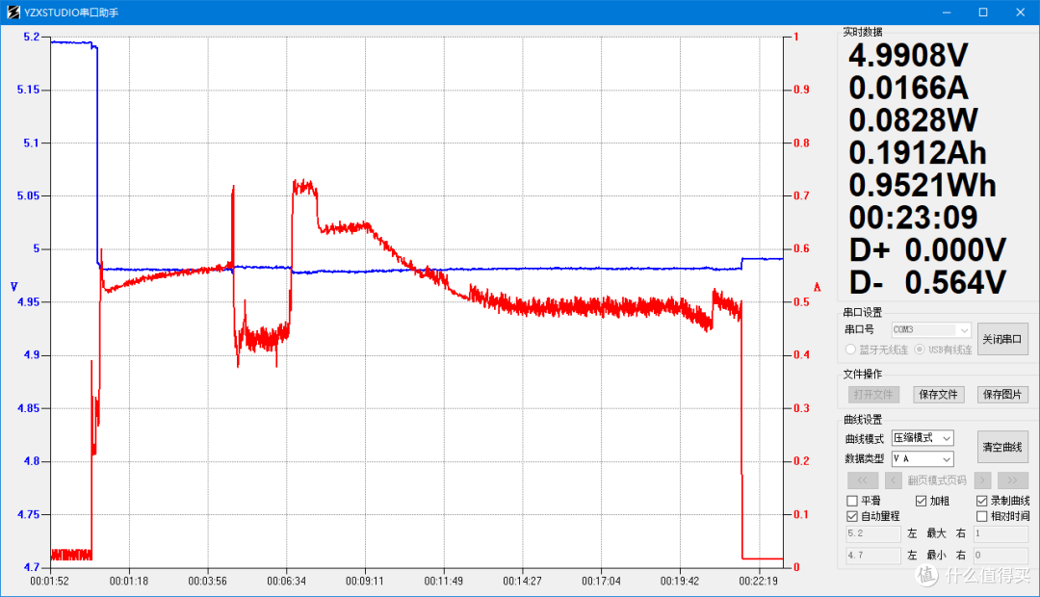Go to next page with > button

coord(982,480)
